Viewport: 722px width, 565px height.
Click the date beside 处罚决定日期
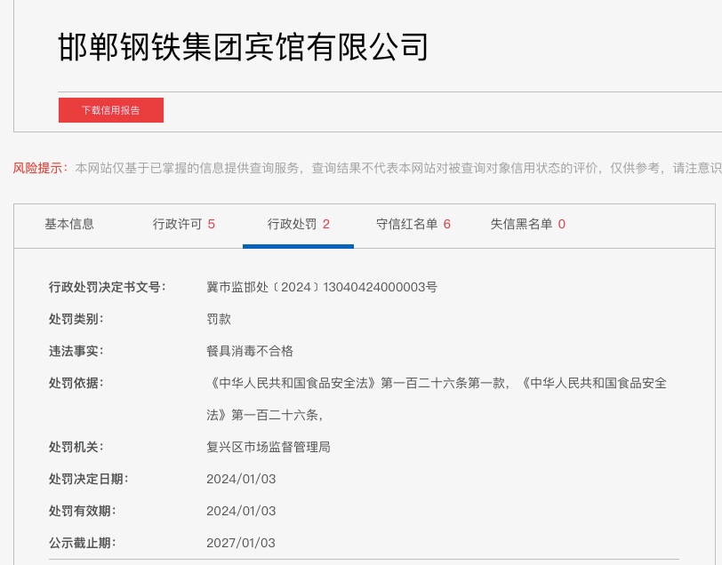click(x=241, y=479)
